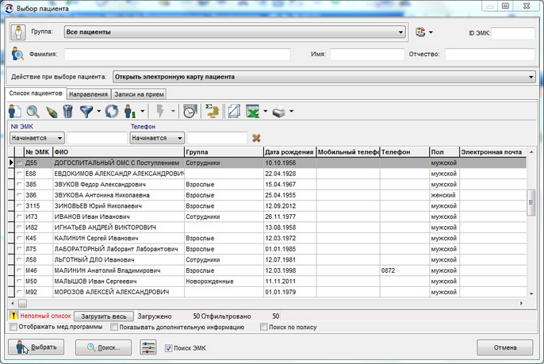Click the Excel export icon
The height and width of the screenshot is (364, 544).
tap(252, 111)
